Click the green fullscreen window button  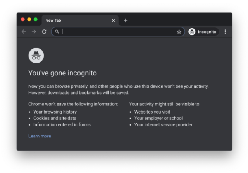click(x=36, y=19)
